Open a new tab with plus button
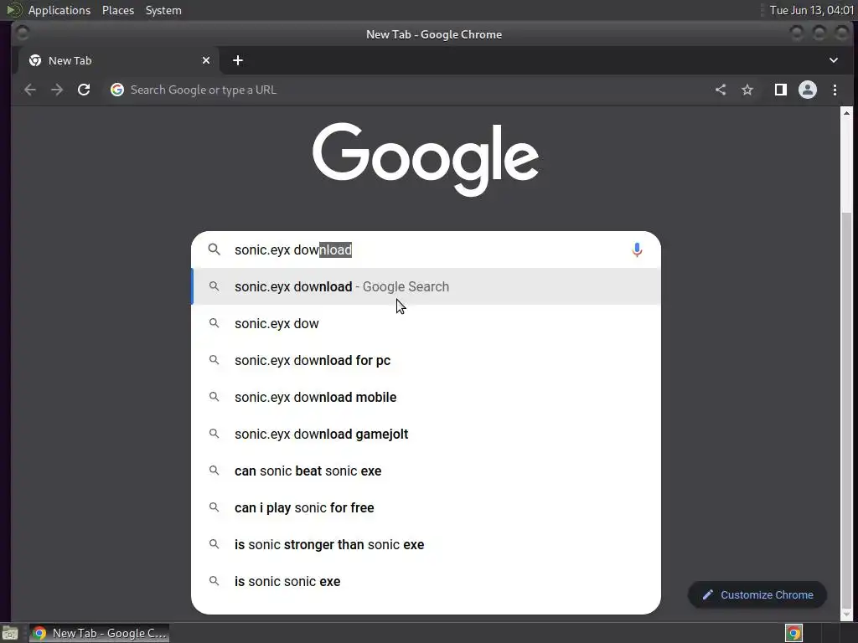 237,60
